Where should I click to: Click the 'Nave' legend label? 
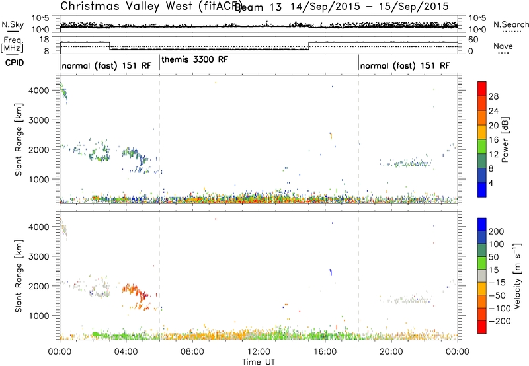503,46
